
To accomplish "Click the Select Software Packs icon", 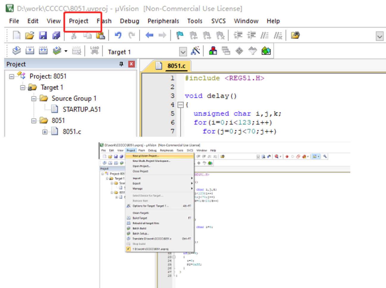I will click(x=252, y=51).
